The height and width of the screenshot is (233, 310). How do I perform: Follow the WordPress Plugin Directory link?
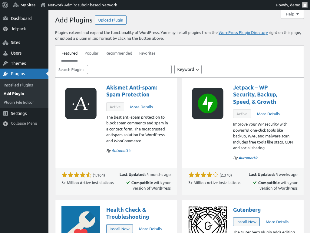[243, 32]
